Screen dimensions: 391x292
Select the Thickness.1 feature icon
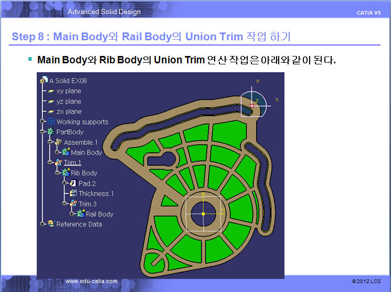(73, 194)
